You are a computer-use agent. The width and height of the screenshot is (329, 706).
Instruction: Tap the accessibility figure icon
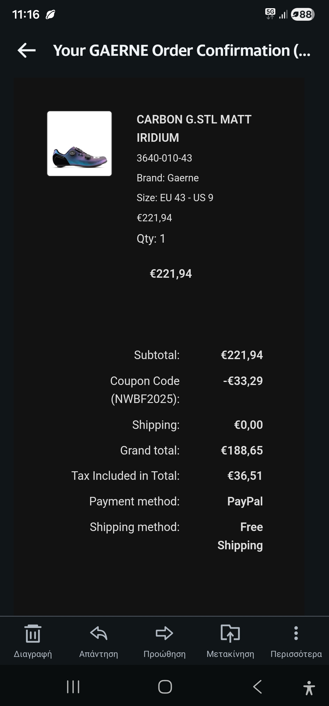309,688
